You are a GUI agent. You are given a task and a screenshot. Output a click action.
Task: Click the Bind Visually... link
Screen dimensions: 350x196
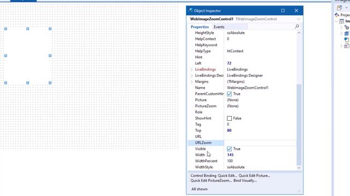click(245, 181)
